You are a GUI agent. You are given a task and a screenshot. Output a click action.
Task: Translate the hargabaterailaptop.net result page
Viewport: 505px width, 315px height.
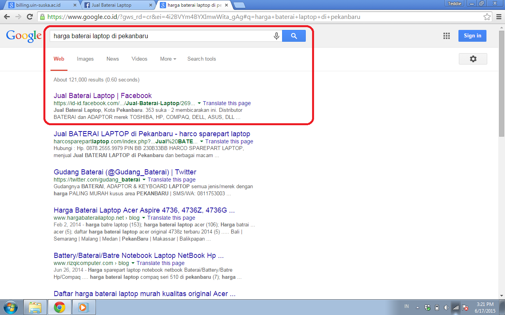[x=171, y=218]
